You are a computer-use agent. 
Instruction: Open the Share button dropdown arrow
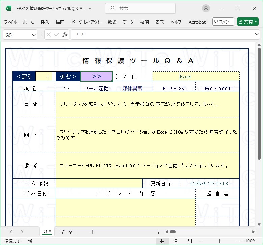tap(256, 22)
